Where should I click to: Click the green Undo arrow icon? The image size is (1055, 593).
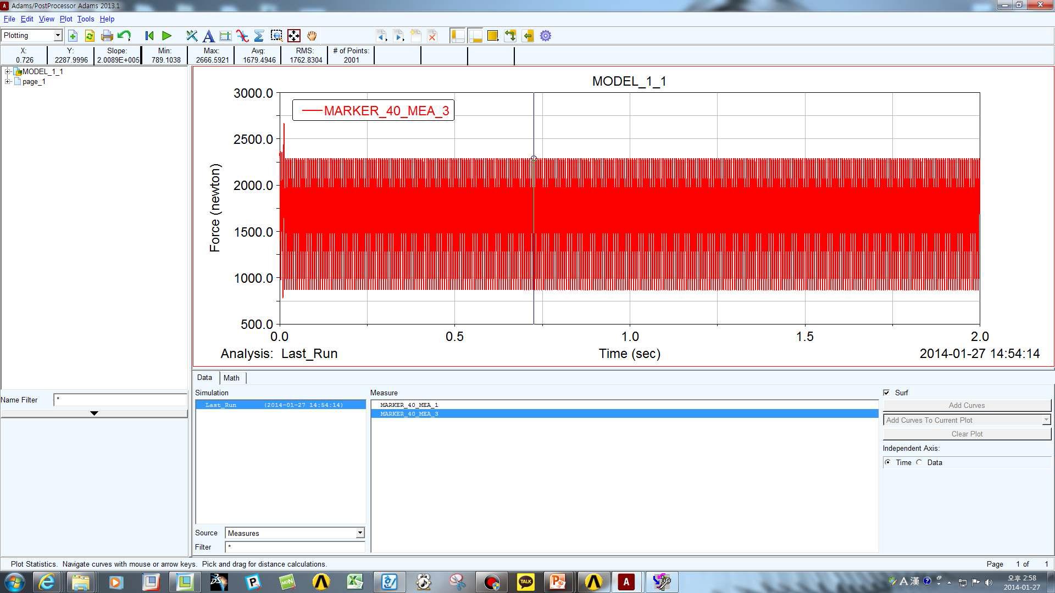(124, 36)
